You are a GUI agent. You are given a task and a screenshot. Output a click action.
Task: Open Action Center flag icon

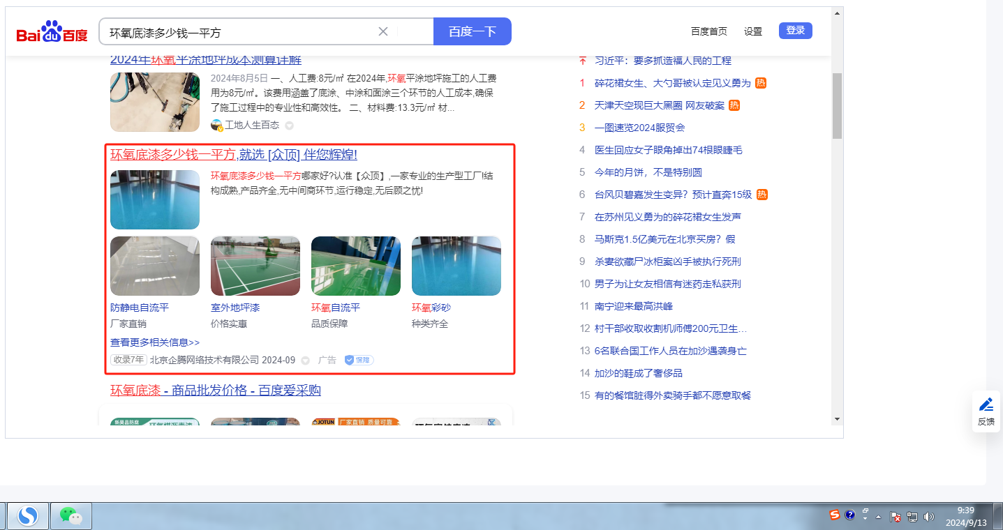pos(896,517)
